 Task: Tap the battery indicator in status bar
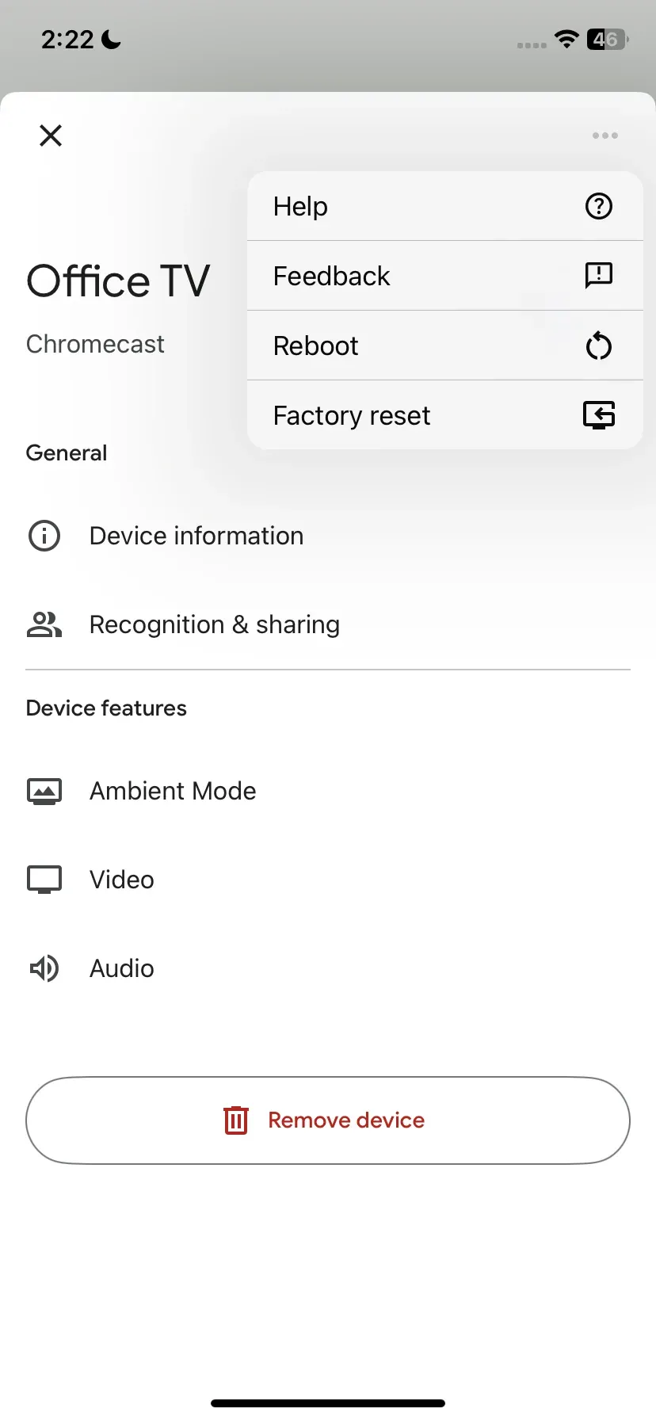(x=607, y=39)
